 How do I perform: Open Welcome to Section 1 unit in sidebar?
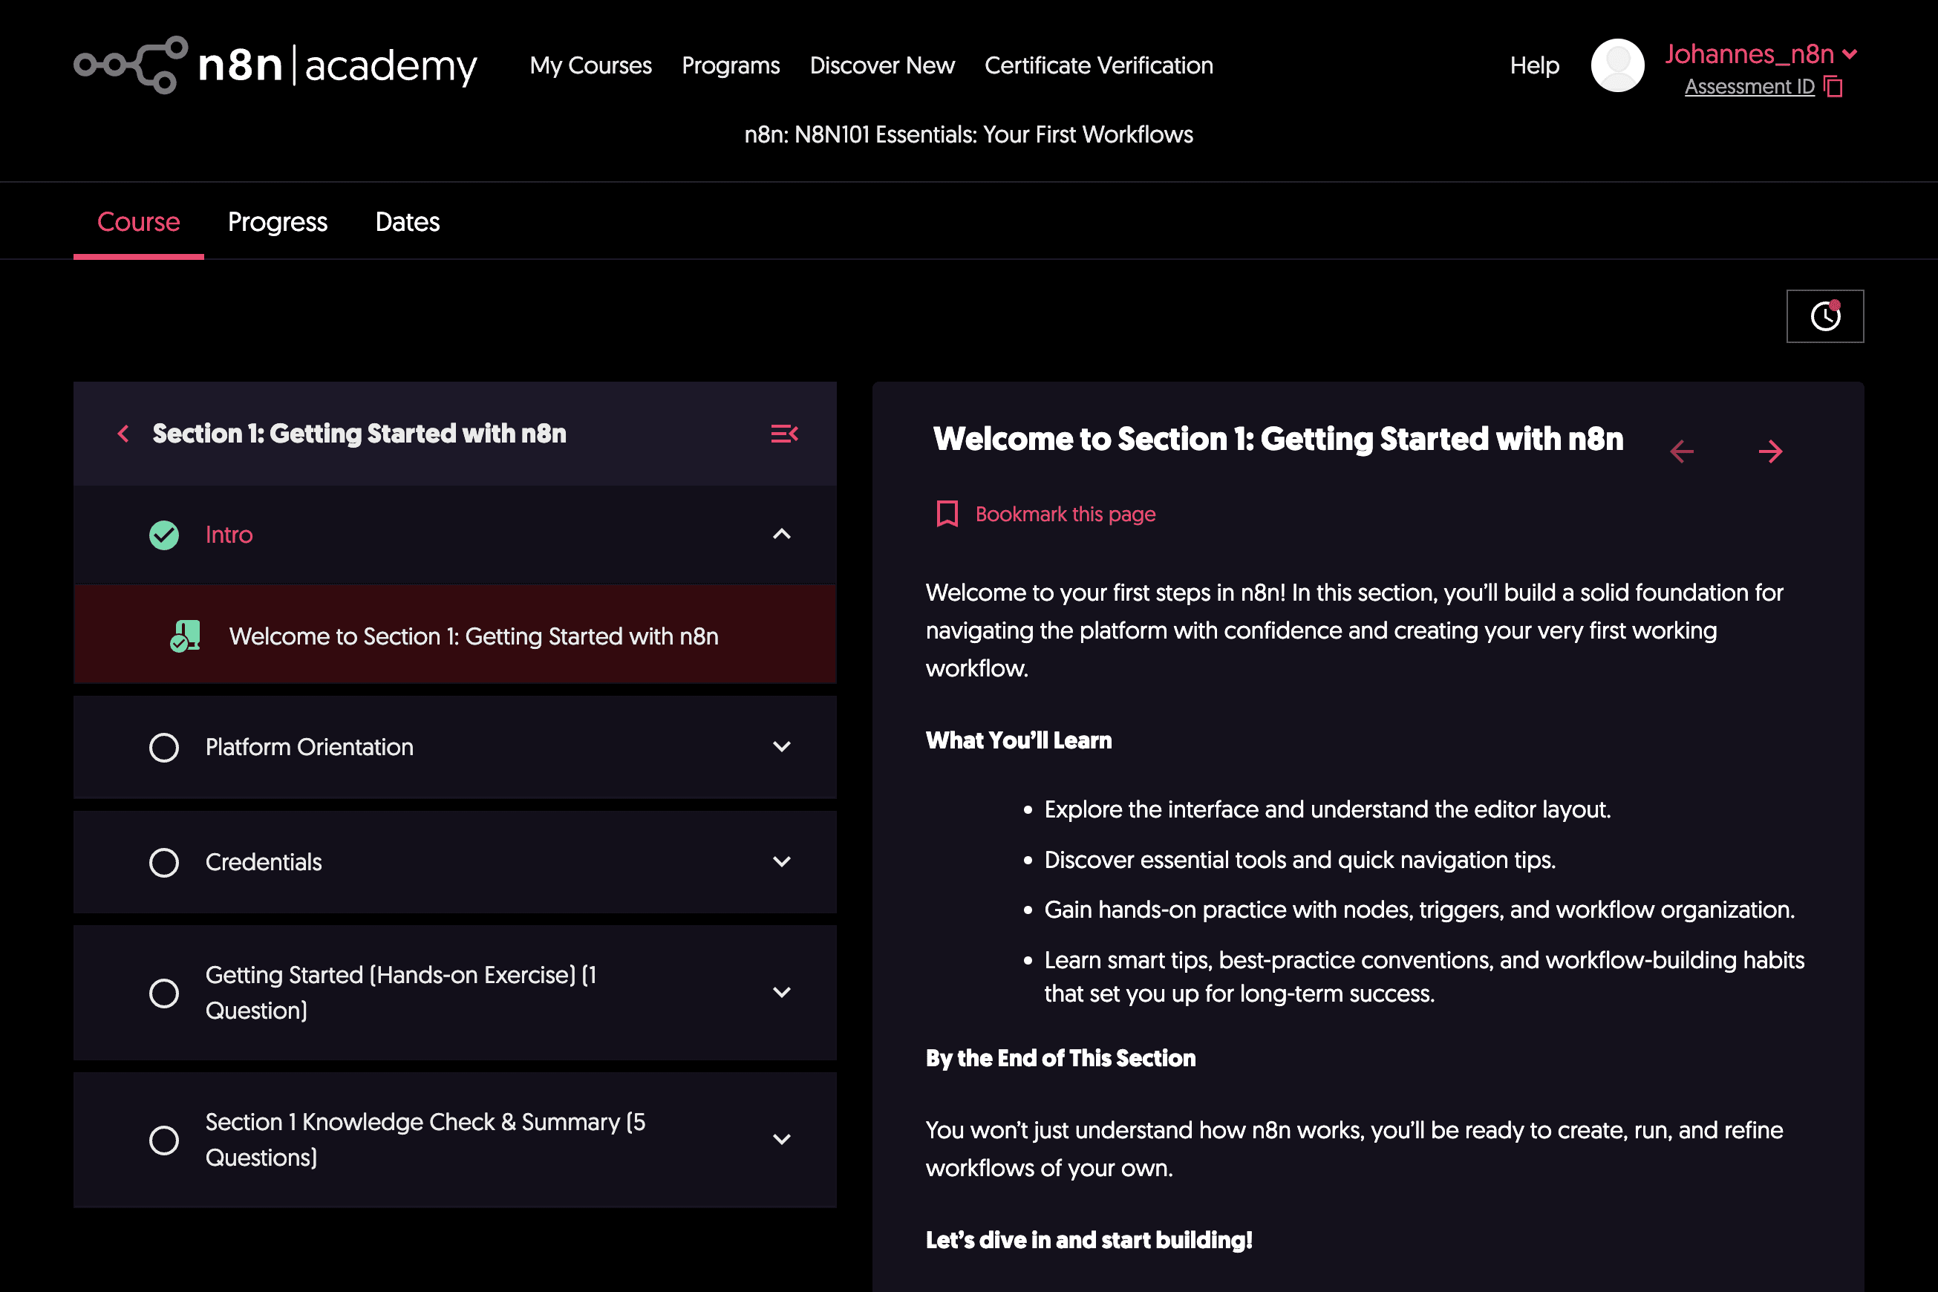455,636
